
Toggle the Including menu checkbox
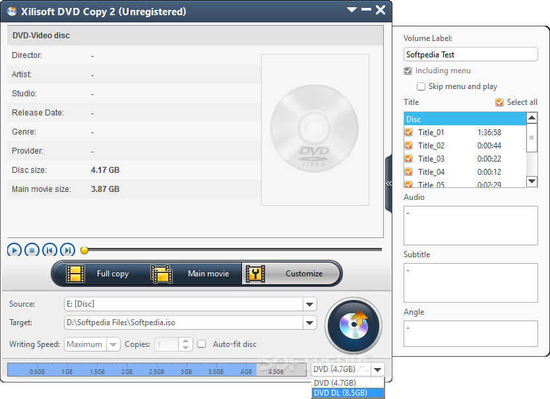(x=408, y=71)
